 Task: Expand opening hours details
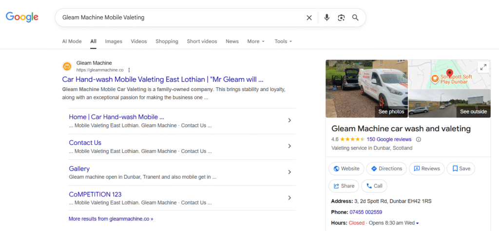pyautogui.click(x=418, y=223)
